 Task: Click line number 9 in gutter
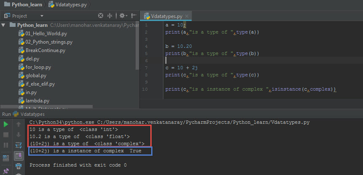(x=146, y=82)
